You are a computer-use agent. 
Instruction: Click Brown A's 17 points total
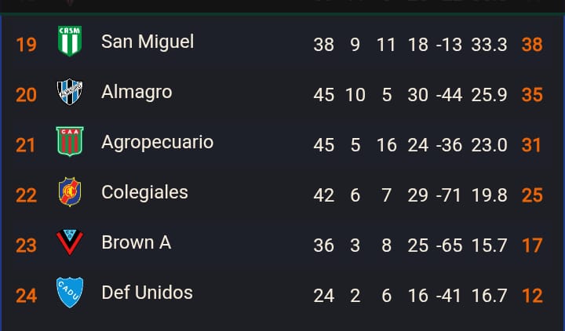(532, 246)
